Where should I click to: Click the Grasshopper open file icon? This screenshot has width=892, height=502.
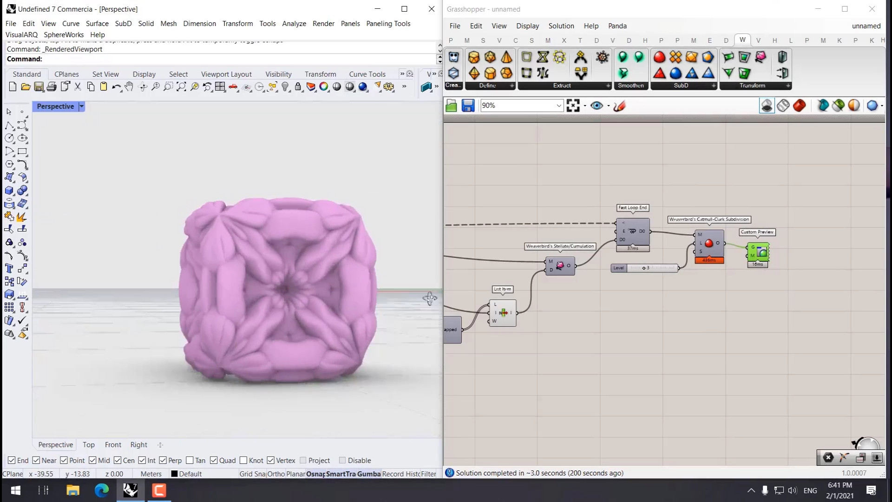pos(451,106)
